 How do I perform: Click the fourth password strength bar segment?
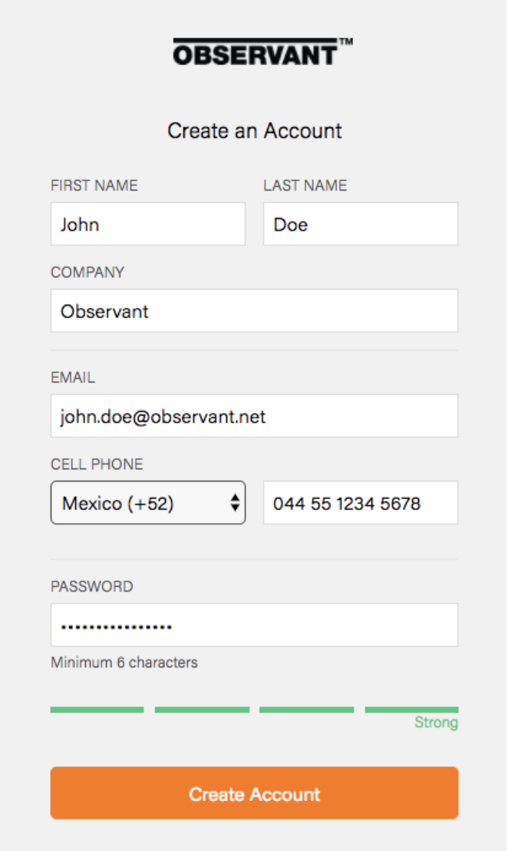411,710
